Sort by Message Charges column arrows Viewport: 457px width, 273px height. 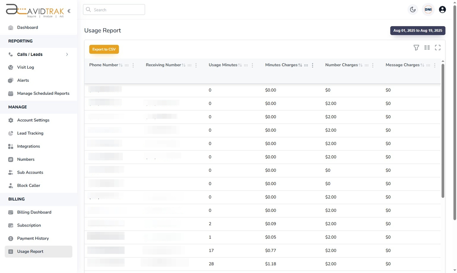pyautogui.click(x=422, y=65)
